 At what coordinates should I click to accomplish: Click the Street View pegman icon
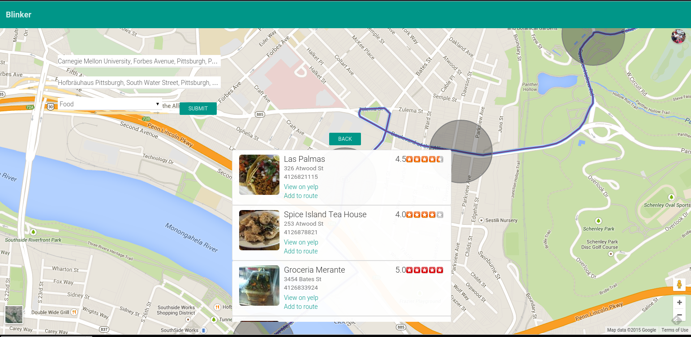(x=679, y=285)
